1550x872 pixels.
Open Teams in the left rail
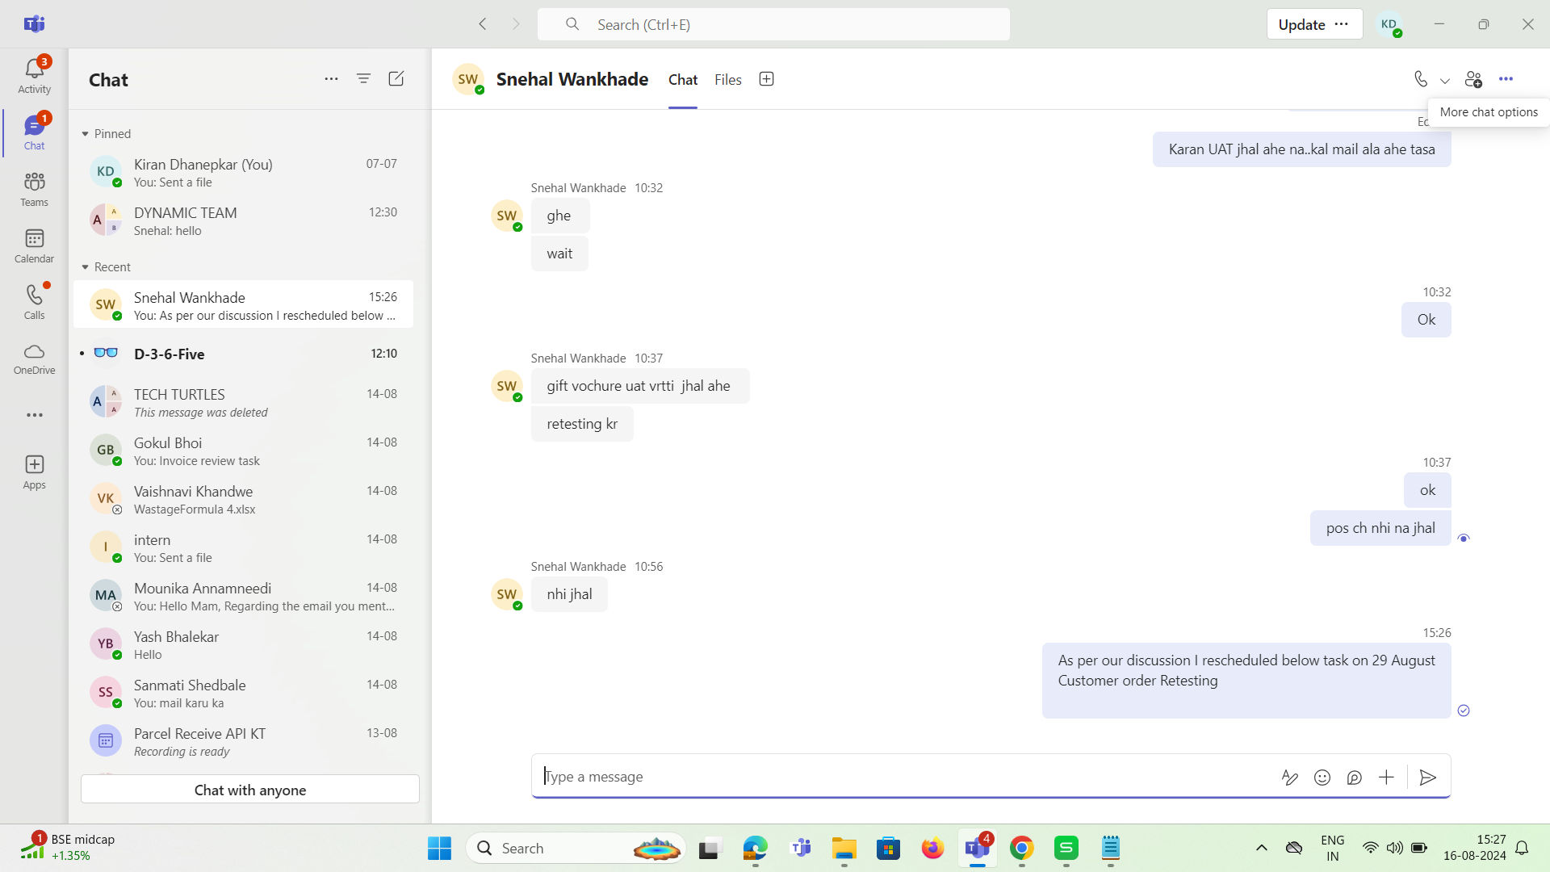pos(34,189)
